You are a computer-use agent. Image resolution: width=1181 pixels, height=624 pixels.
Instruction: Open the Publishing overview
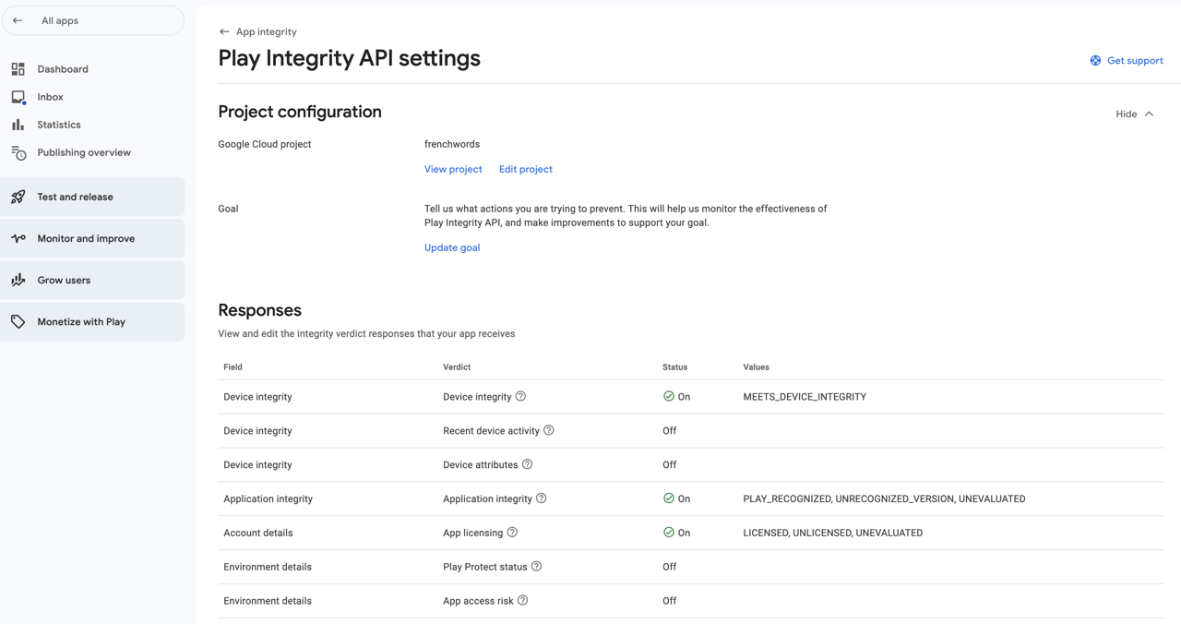(83, 151)
